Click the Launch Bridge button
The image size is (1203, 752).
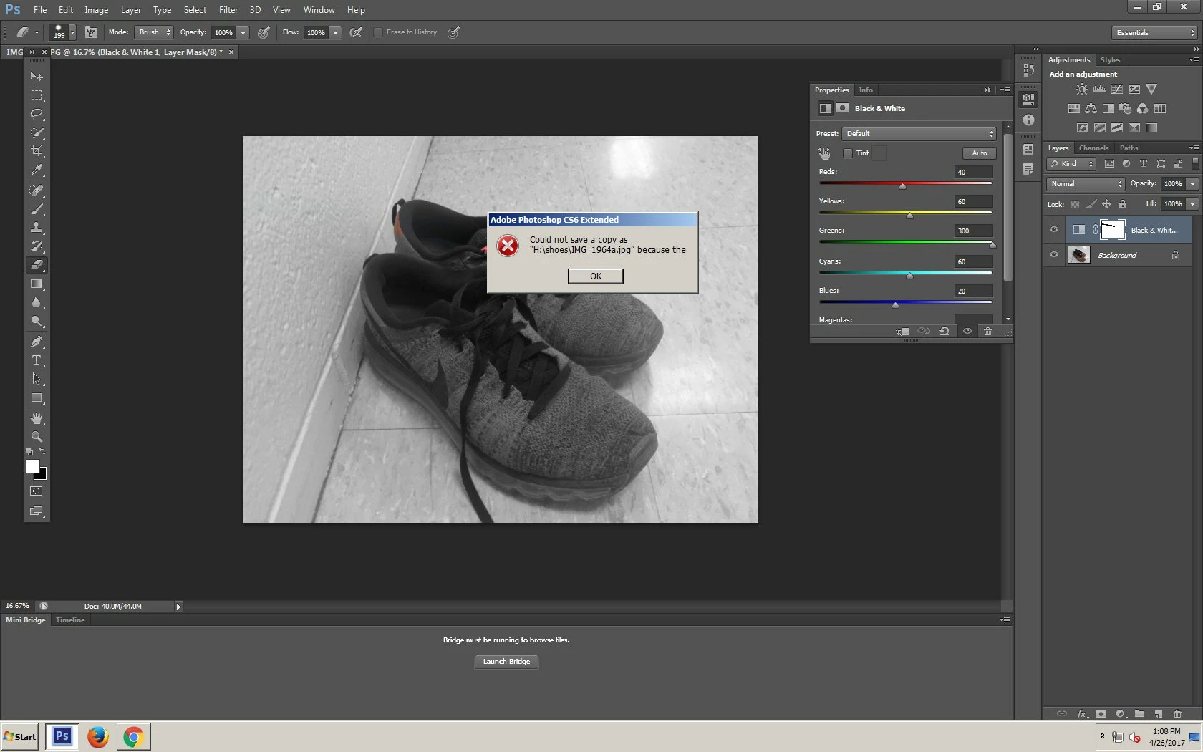click(x=506, y=662)
